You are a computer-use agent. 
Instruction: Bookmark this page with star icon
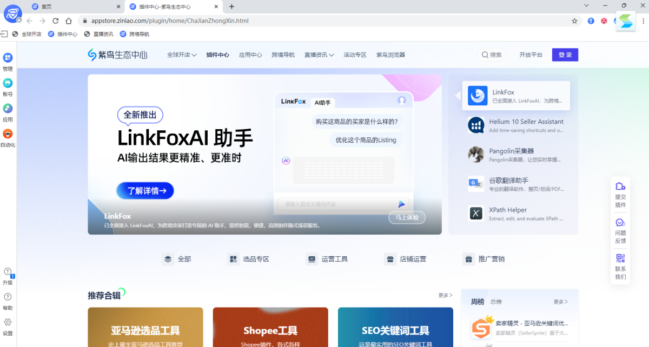[x=574, y=21]
